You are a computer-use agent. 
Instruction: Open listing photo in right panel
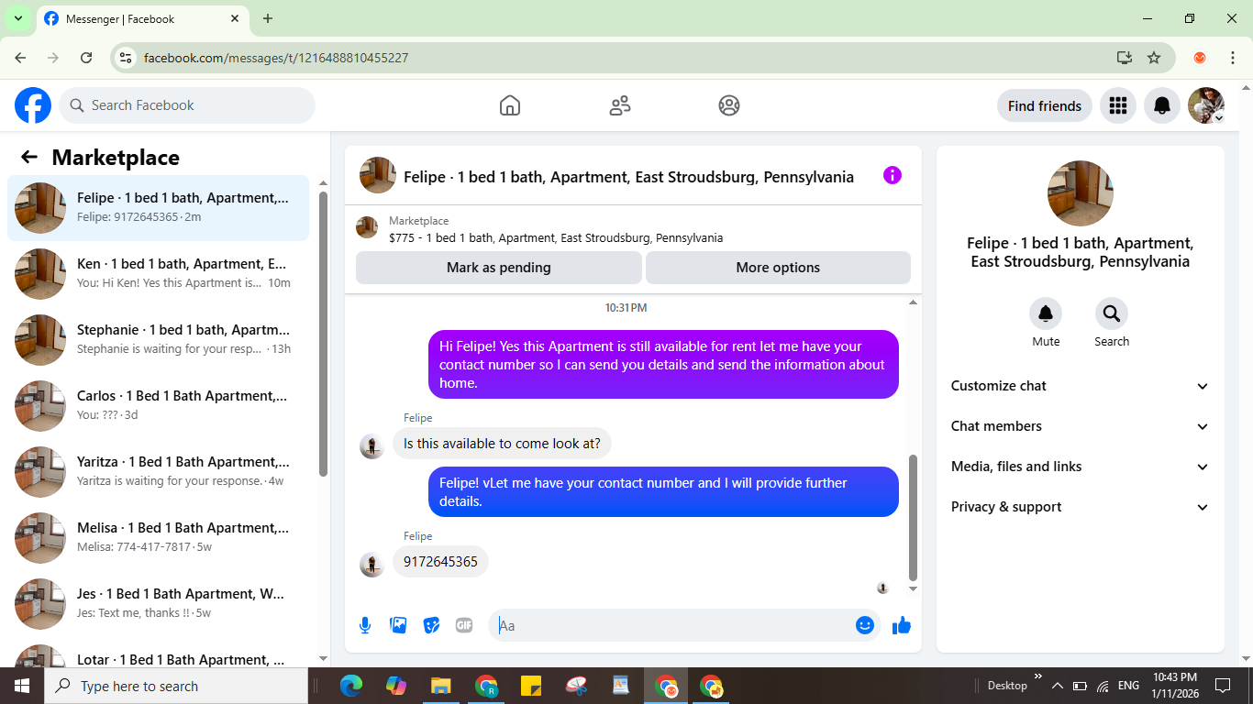(x=1081, y=193)
